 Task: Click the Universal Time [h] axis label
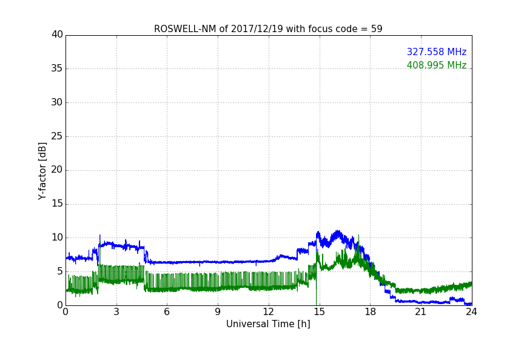[x=268, y=324]
